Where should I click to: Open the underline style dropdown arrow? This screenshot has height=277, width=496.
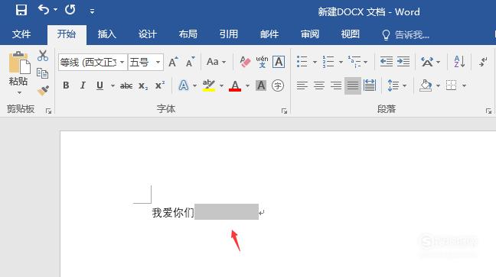click(x=113, y=85)
